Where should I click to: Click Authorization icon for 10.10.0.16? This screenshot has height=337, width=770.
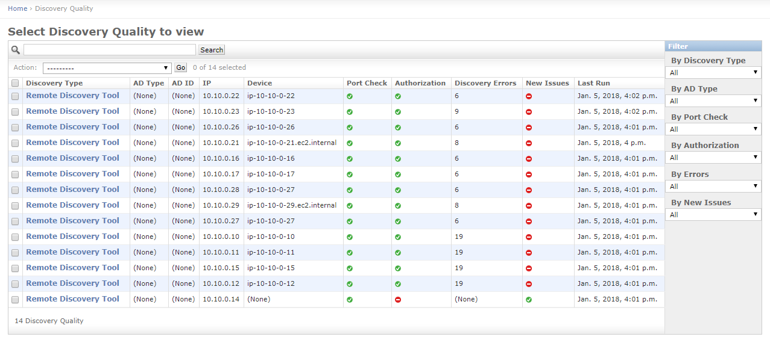coord(398,159)
